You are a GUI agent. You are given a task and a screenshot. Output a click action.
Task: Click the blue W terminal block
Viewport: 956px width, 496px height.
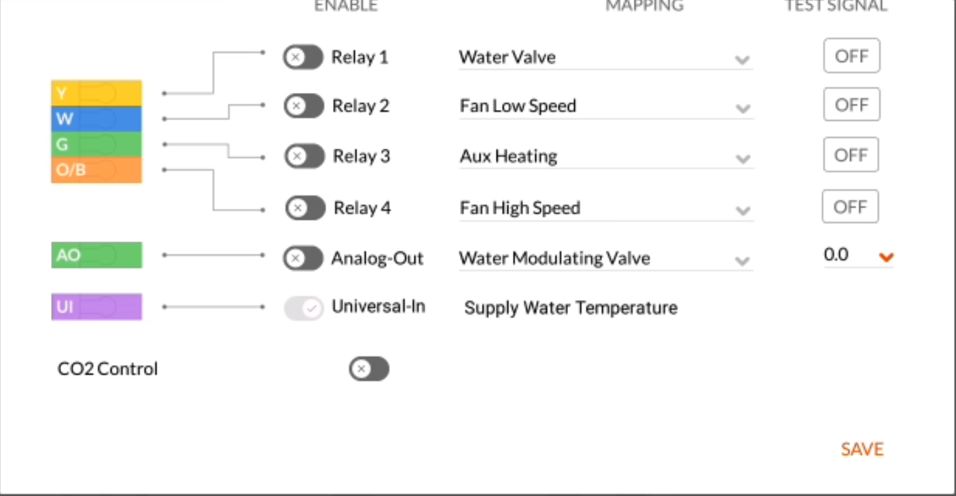(96, 119)
